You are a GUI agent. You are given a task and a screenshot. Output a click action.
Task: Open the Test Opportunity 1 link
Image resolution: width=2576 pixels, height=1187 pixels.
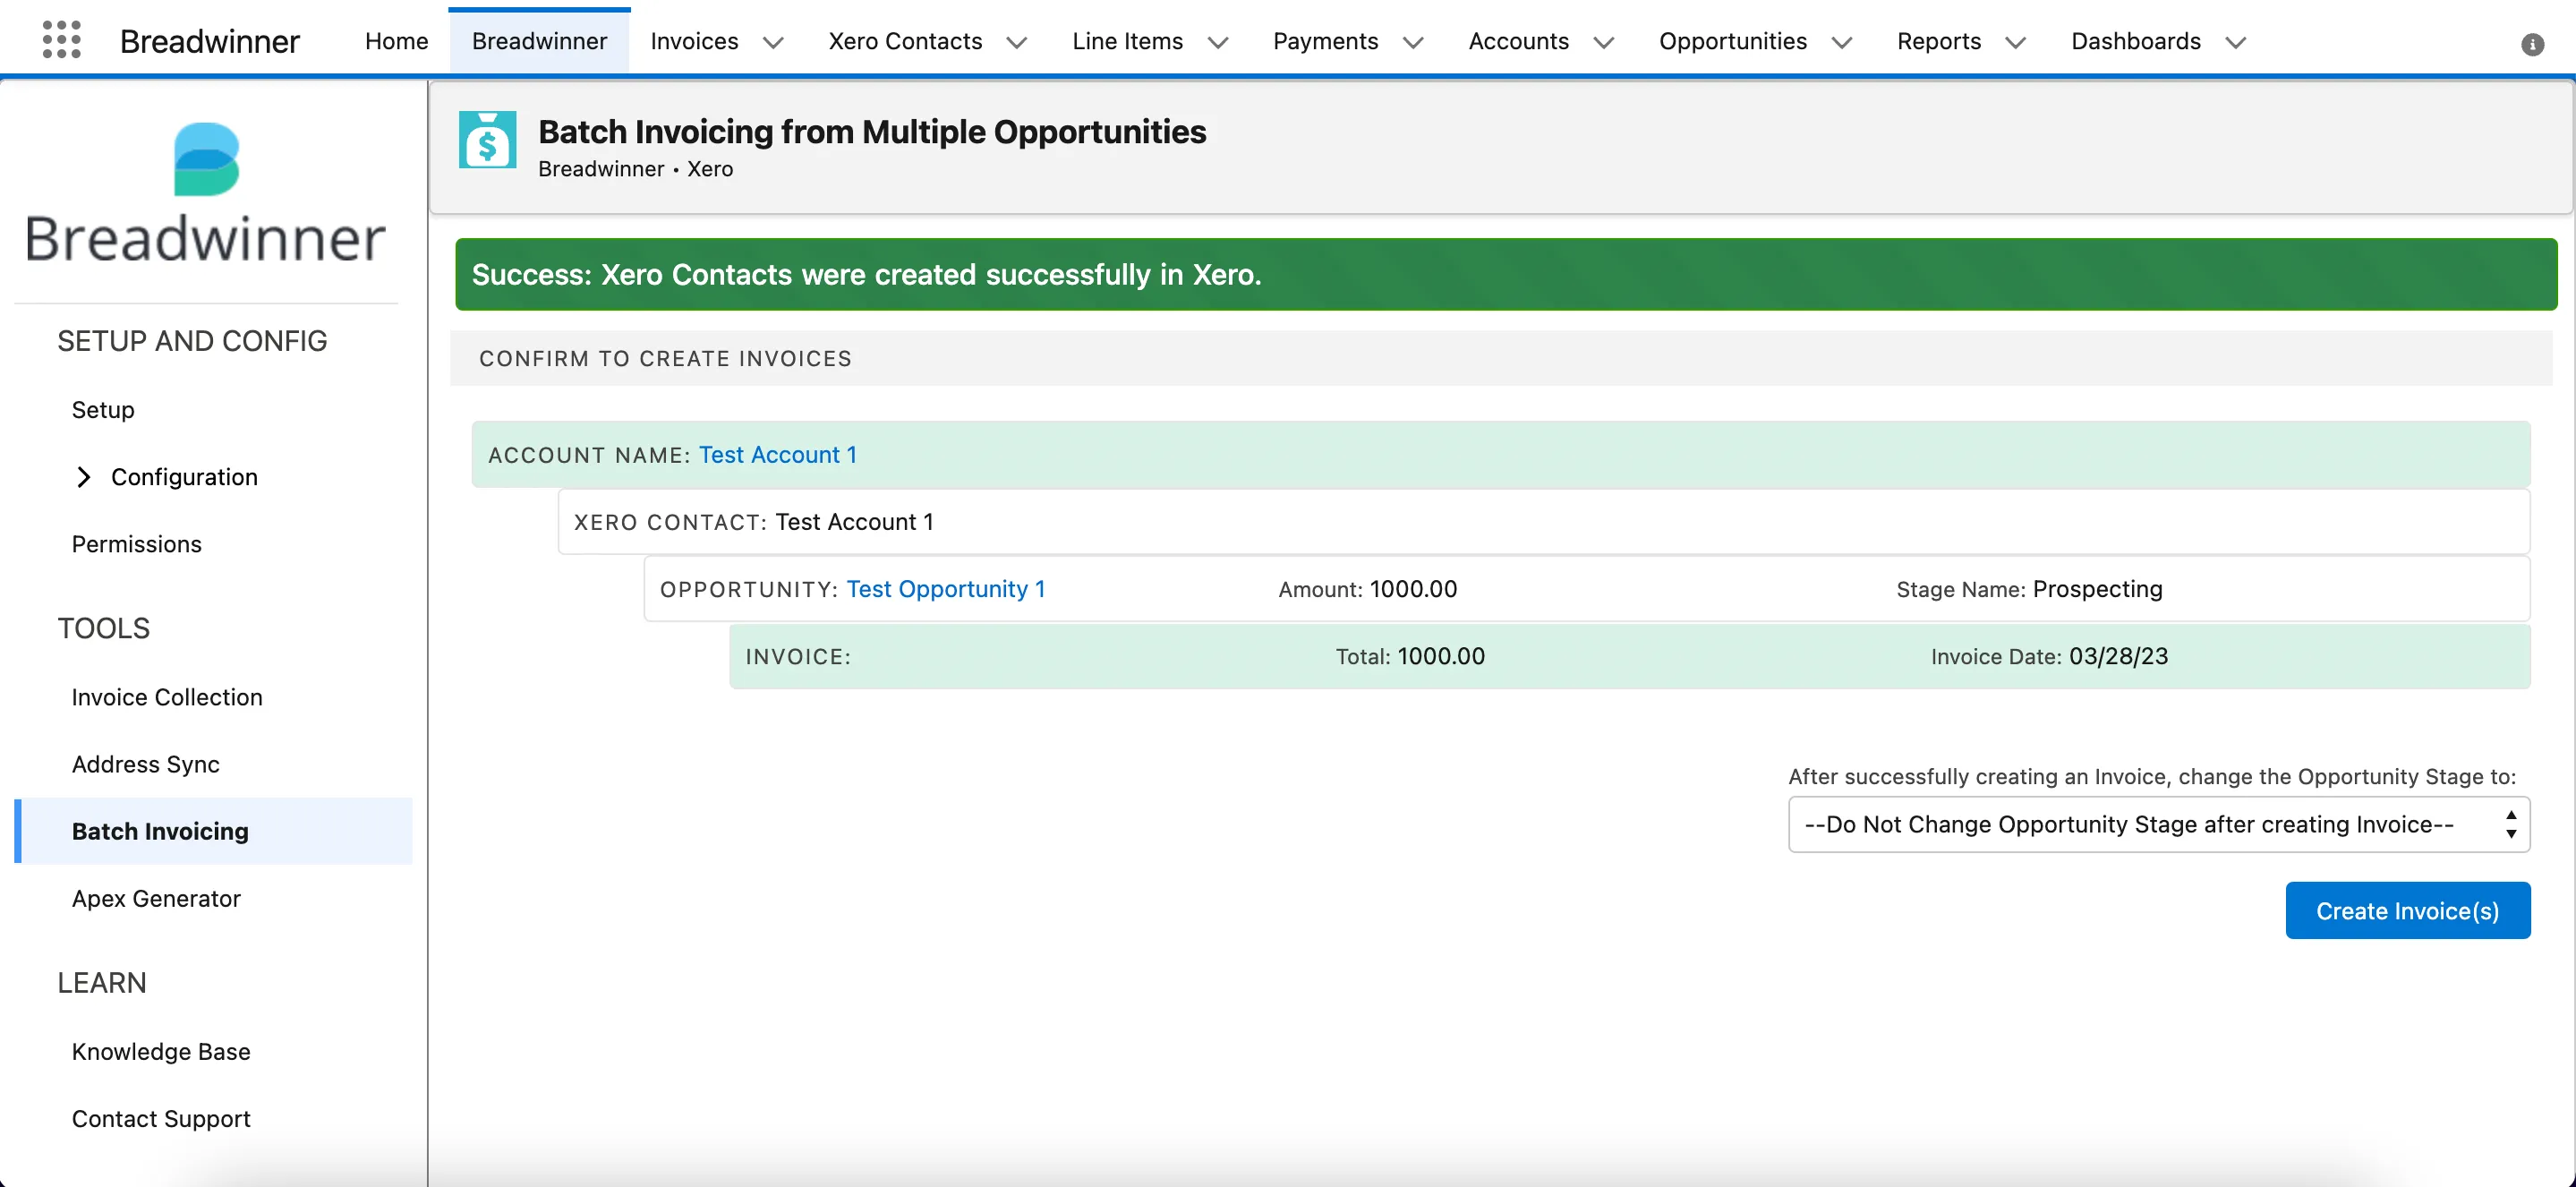click(x=945, y=589)
